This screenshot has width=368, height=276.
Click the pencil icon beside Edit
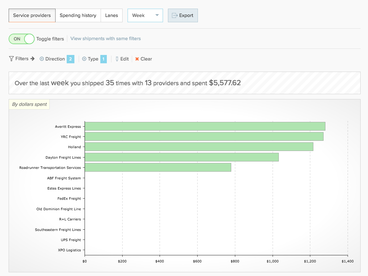(x=117, y=59)
